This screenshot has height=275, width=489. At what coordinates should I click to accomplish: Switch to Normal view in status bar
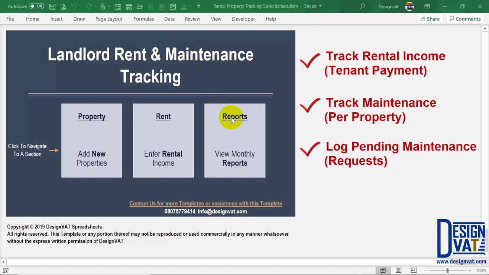pos(383,270)
